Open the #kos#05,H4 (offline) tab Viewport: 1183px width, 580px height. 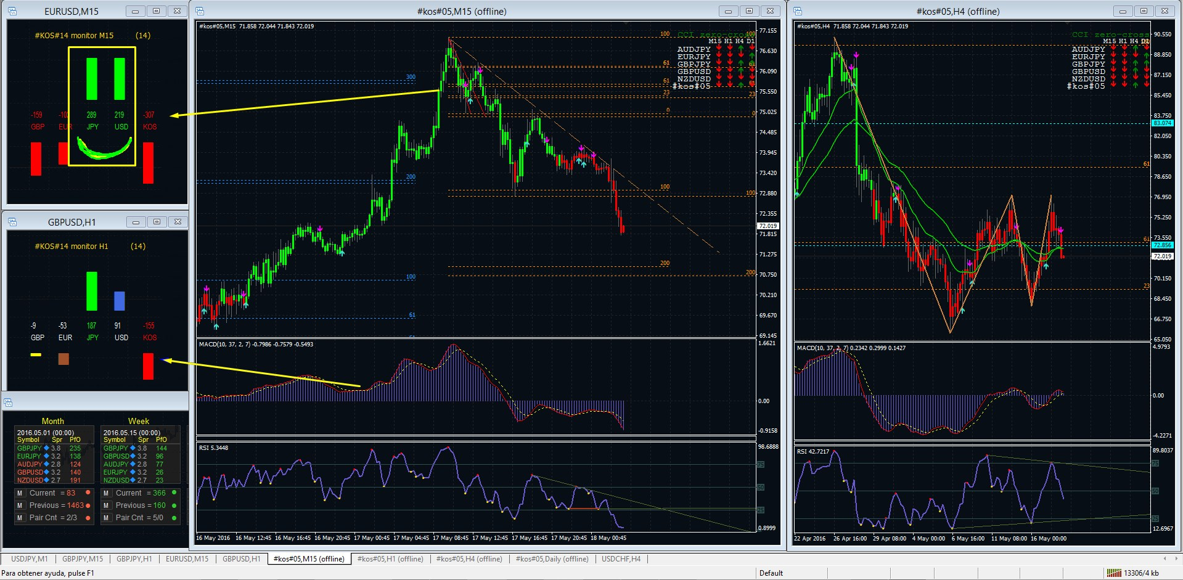click(469, 559)
